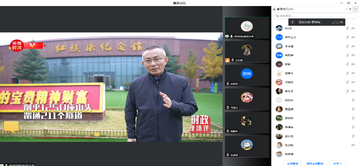Viewport: 359px width, 166px height.
Task: Click the search magnifier icon in member panel
Action: click(x=278, y=16)
